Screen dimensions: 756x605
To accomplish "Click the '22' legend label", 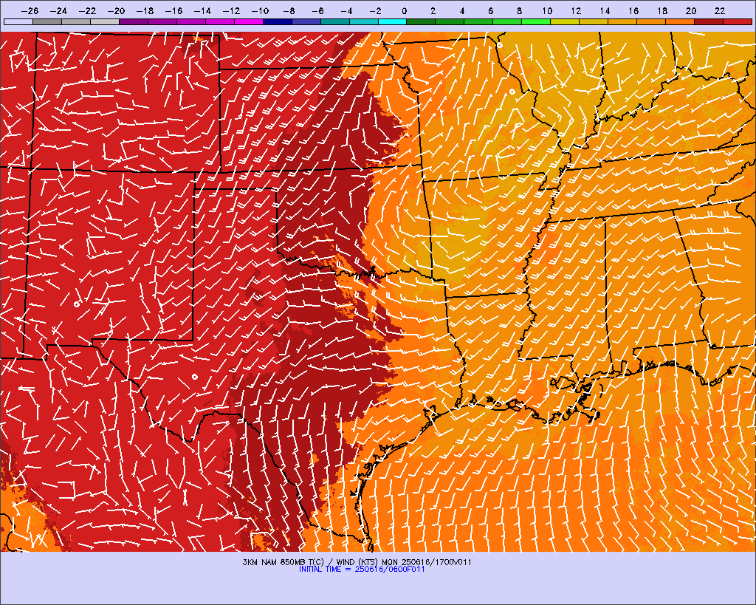I will point(720,11).
